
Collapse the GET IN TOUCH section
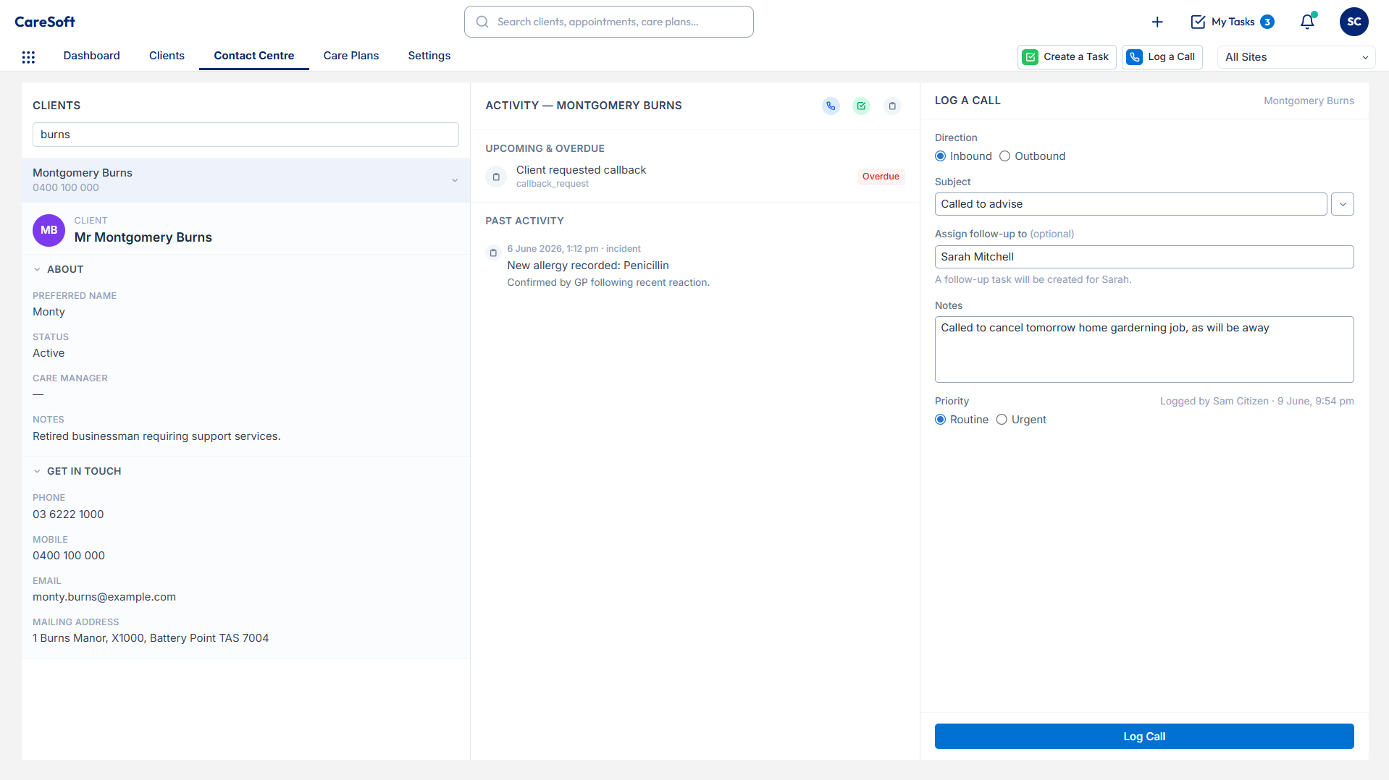point(37,471)
